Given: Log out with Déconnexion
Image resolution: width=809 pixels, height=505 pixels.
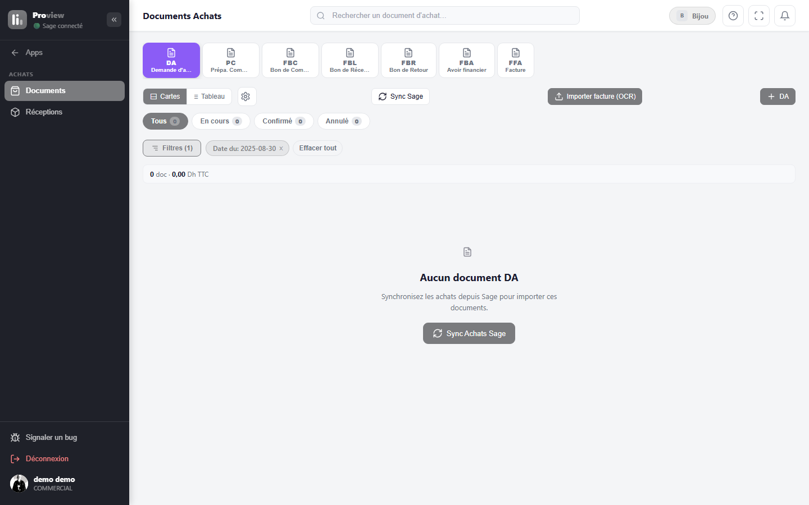Looking at the screenshot, I should pos(65,459).
